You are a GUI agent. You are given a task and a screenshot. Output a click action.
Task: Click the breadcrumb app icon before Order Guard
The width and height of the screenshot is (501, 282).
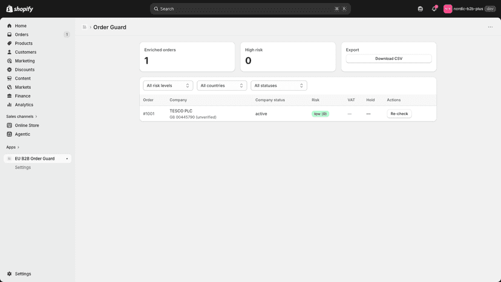84,27
